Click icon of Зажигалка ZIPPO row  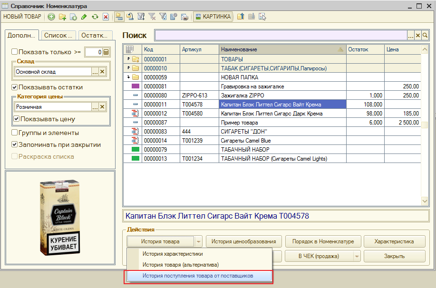[x=136, y=95]
